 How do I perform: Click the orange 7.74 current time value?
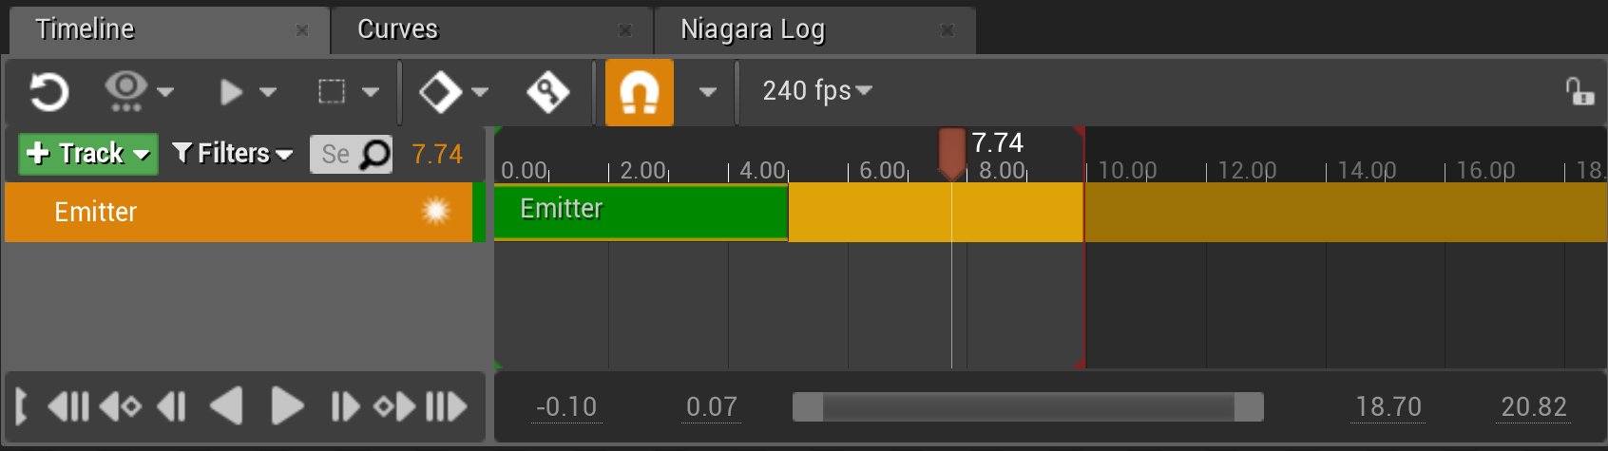(437, 154)
